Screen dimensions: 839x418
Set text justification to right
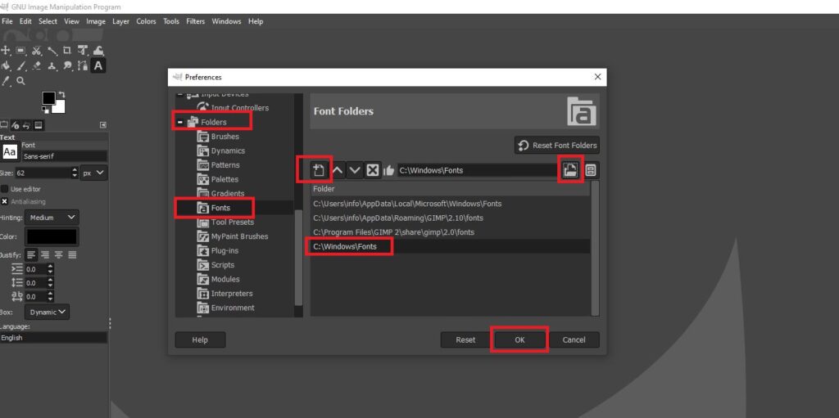tap(46, 255)
